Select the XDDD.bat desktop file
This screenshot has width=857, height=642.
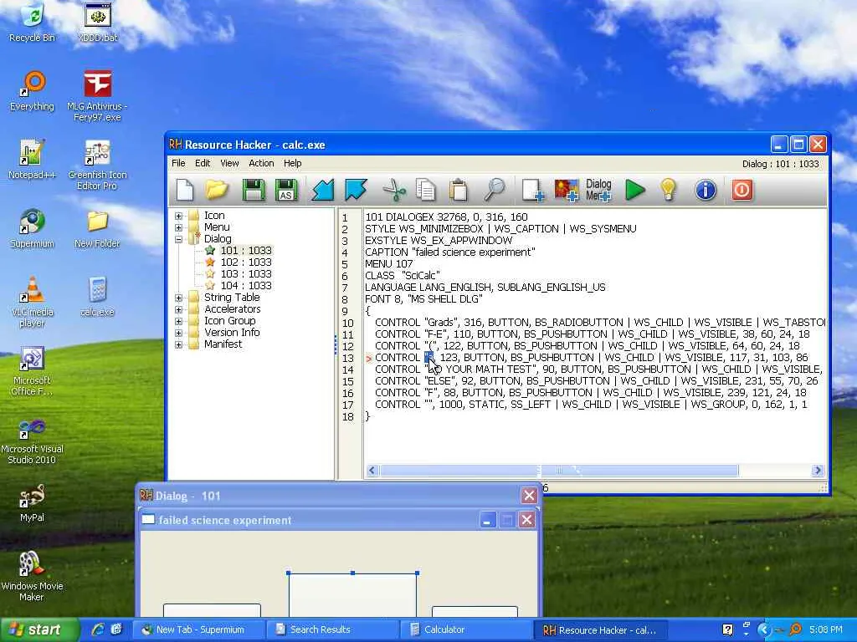(98, 23)
